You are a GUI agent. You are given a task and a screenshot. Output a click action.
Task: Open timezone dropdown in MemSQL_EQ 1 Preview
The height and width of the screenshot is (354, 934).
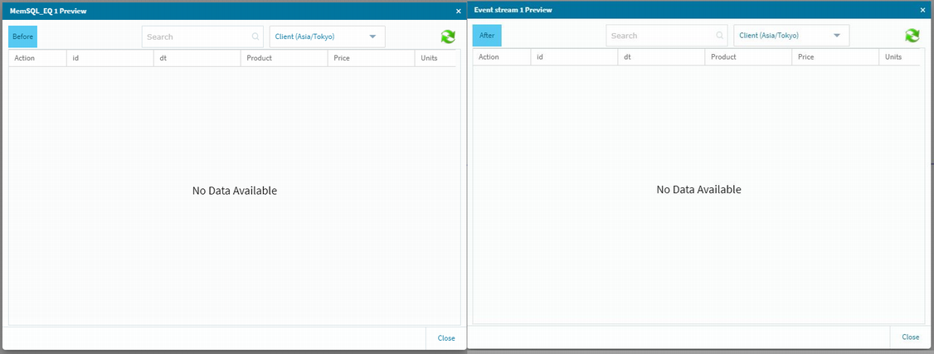click(327, 36)
